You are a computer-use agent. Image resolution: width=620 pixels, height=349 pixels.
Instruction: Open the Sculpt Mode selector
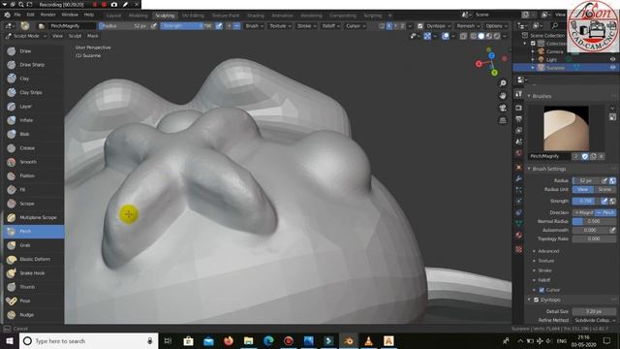pos(26,36)
